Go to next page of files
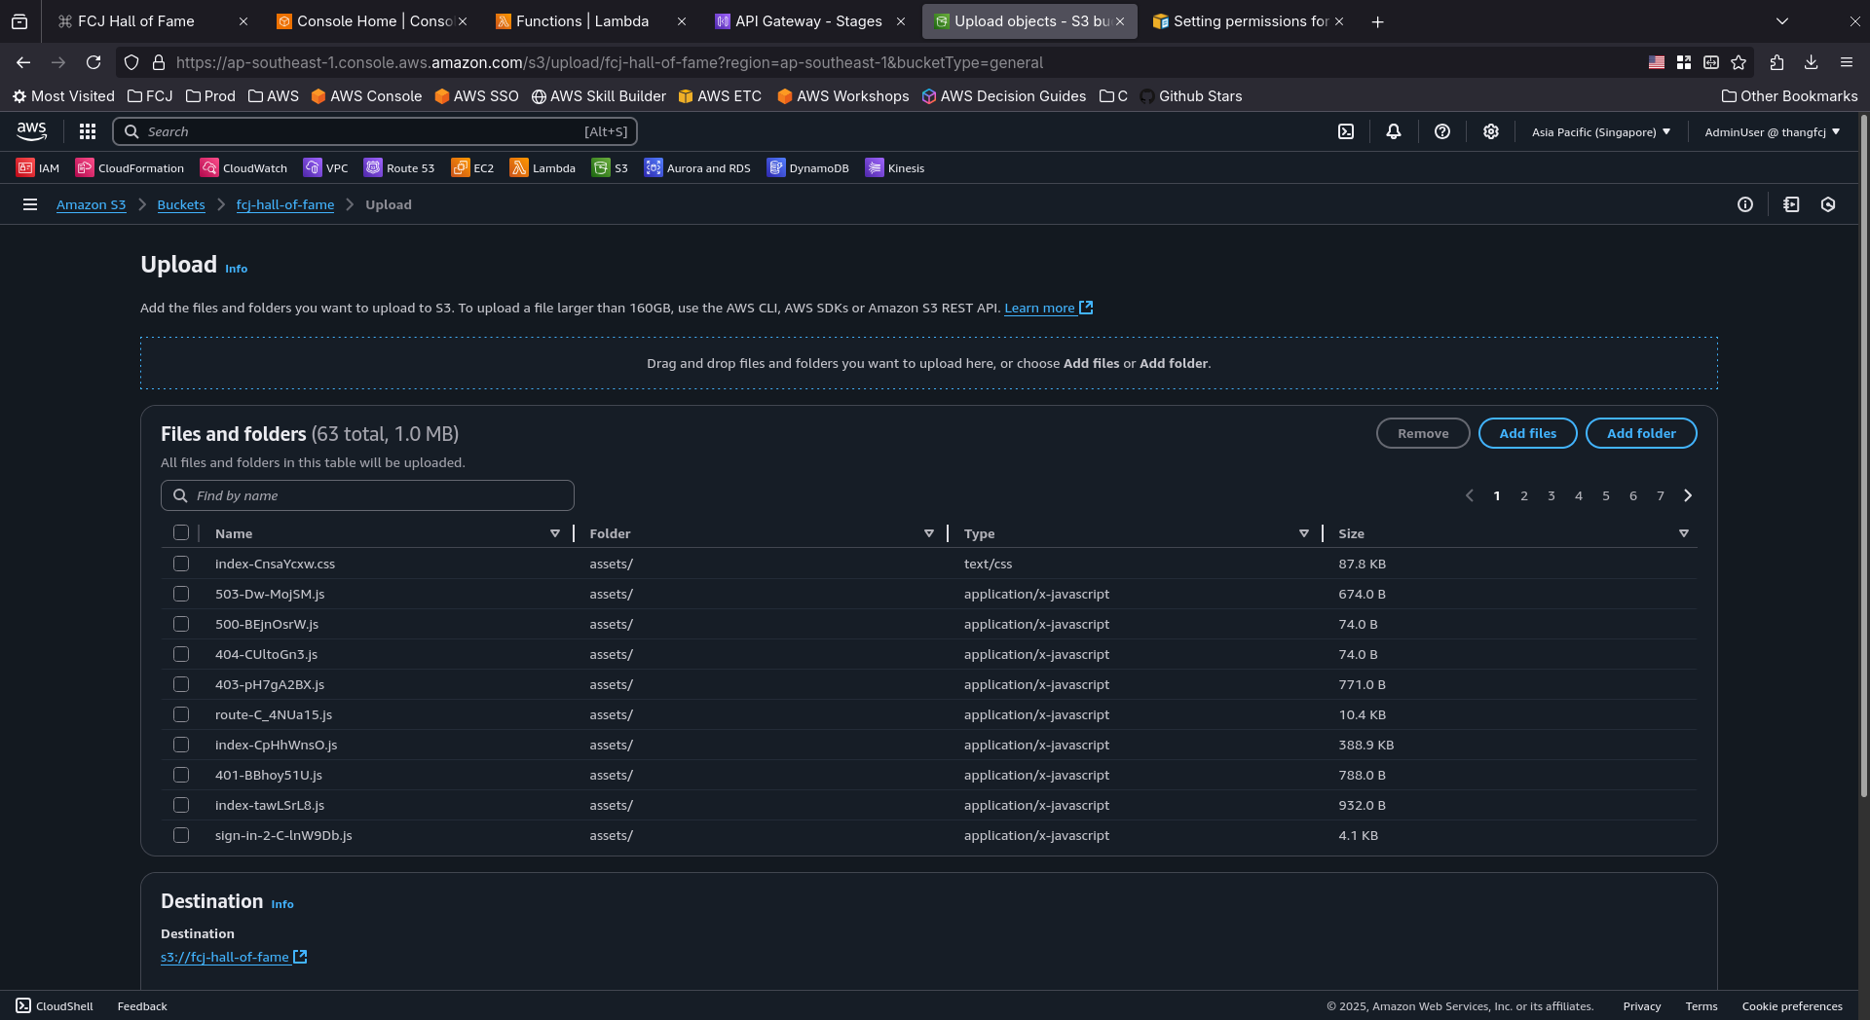This screenshot has height=1020, width=1870. coord(1688,495)
